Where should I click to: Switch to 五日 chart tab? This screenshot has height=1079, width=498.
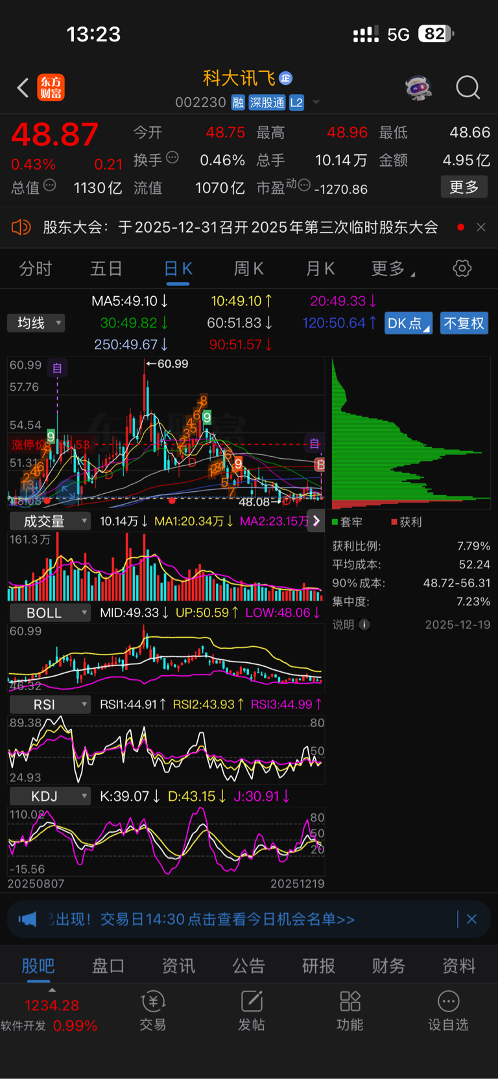click(x=106, y=269)
